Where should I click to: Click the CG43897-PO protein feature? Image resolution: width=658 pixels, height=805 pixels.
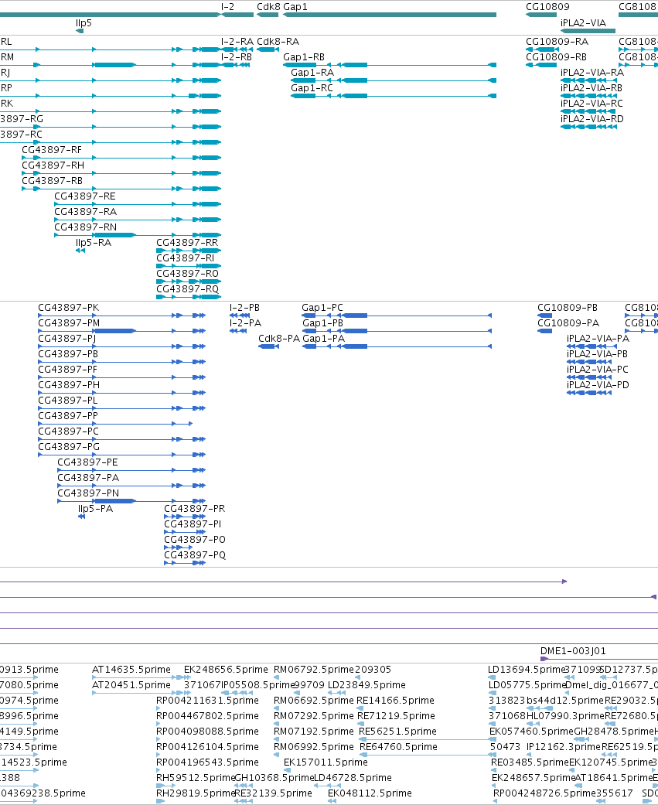(x=179, y=547)
